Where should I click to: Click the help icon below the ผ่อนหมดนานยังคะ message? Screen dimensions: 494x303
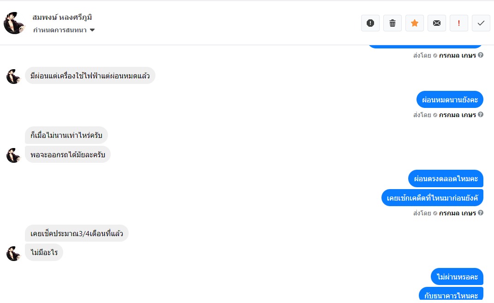[481, 115]
